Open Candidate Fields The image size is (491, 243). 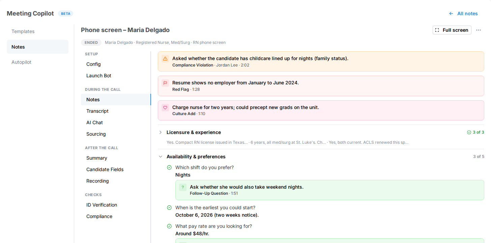116,169
